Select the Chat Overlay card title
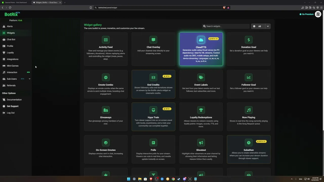The image size is (324, 182). click(x=153, y=47)
